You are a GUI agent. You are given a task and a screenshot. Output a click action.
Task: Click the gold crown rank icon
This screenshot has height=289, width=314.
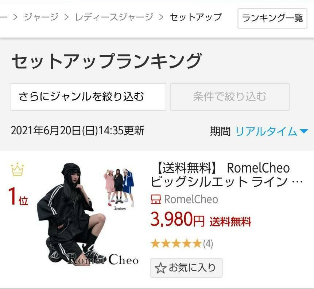coord(18,170)
